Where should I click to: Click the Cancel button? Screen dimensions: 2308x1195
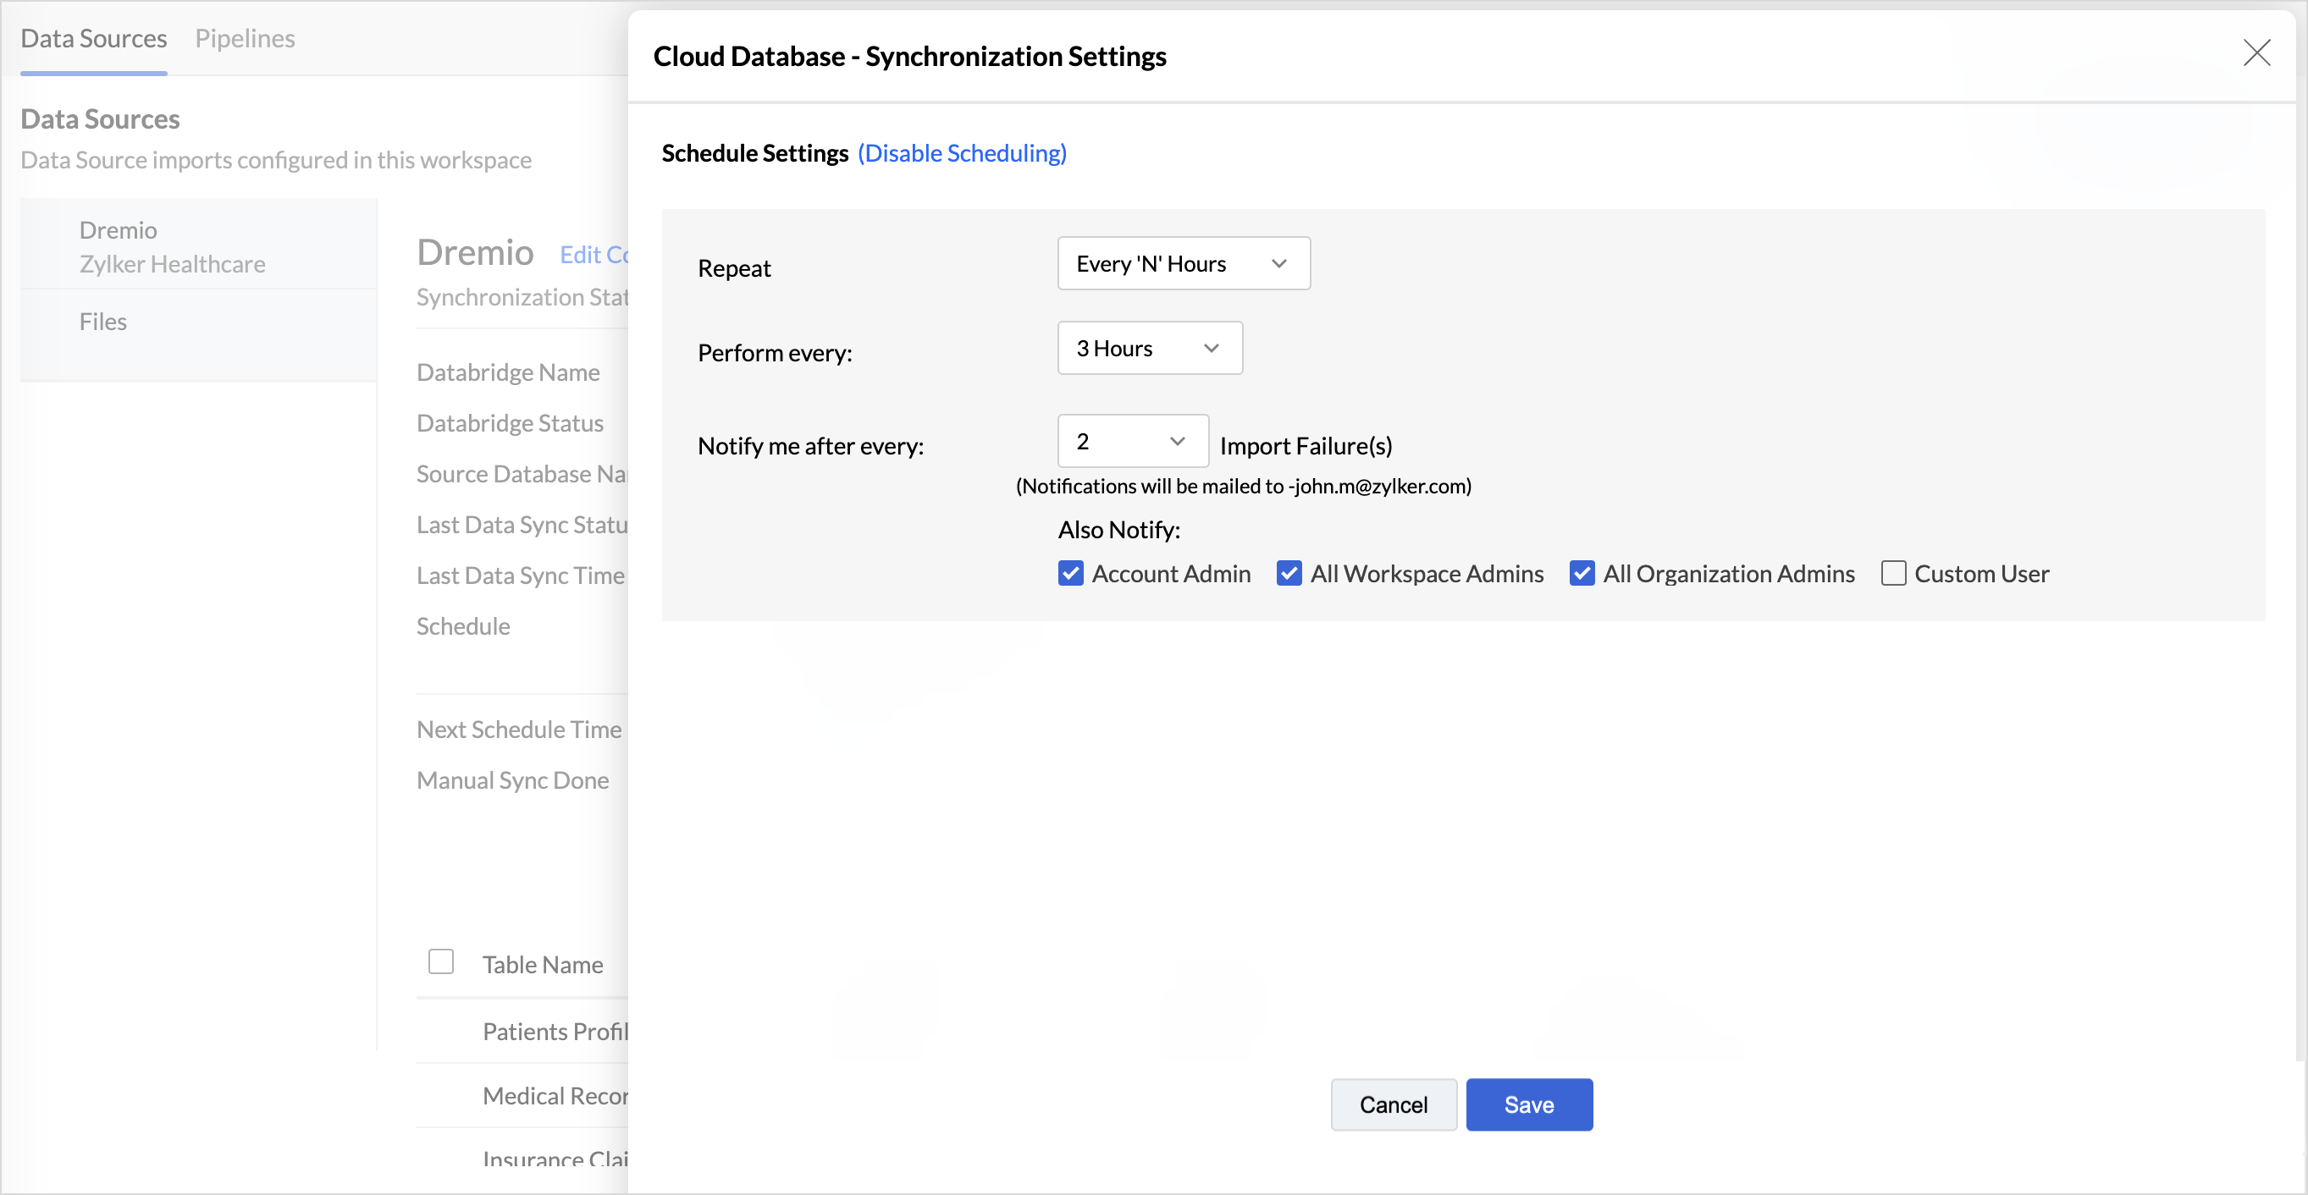point(1392,1104)
